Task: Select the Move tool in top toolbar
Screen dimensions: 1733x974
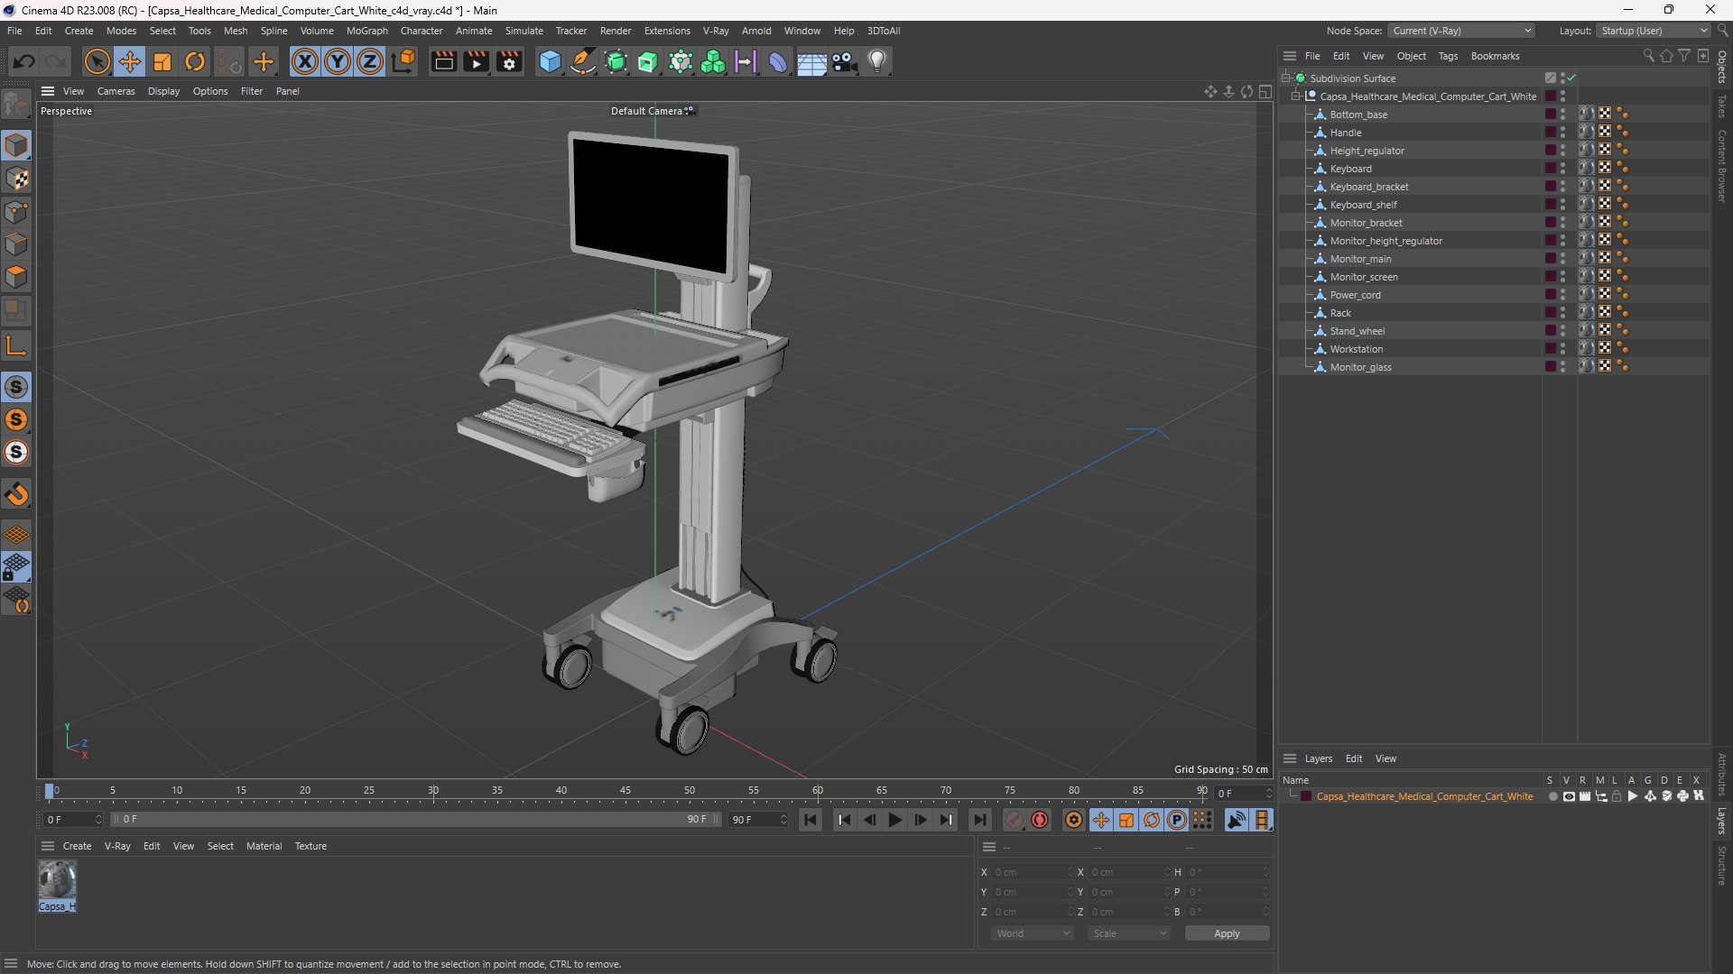Action: click(x=129, y=61)
